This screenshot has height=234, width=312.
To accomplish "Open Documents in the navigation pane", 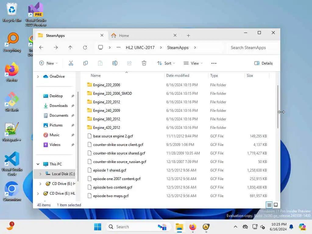I will point(59,115).
